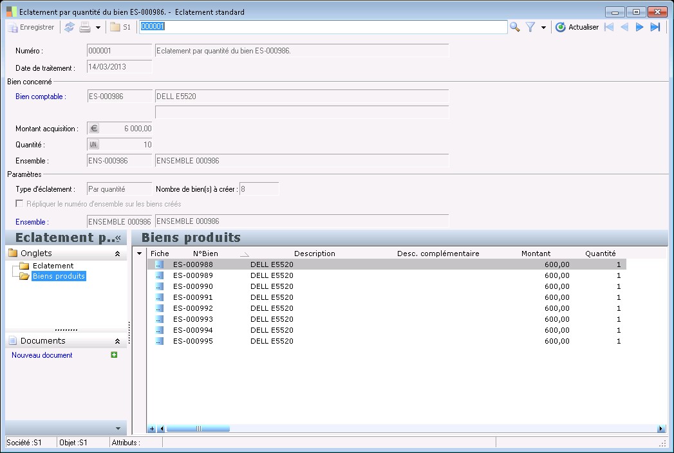
Task: Collapse the Onglets section
Action: pos(117,254)
